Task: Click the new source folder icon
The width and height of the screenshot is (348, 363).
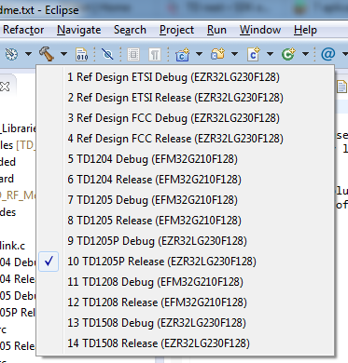Action: click(217, 54)
